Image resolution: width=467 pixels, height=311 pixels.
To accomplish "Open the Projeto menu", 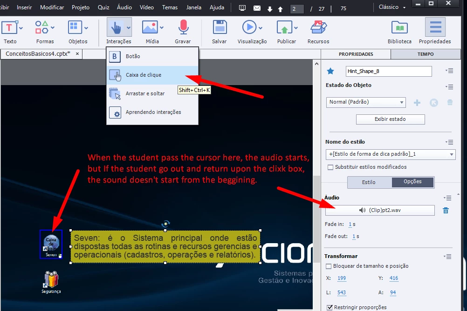I will pyautogui.click(x=81, y=7).
